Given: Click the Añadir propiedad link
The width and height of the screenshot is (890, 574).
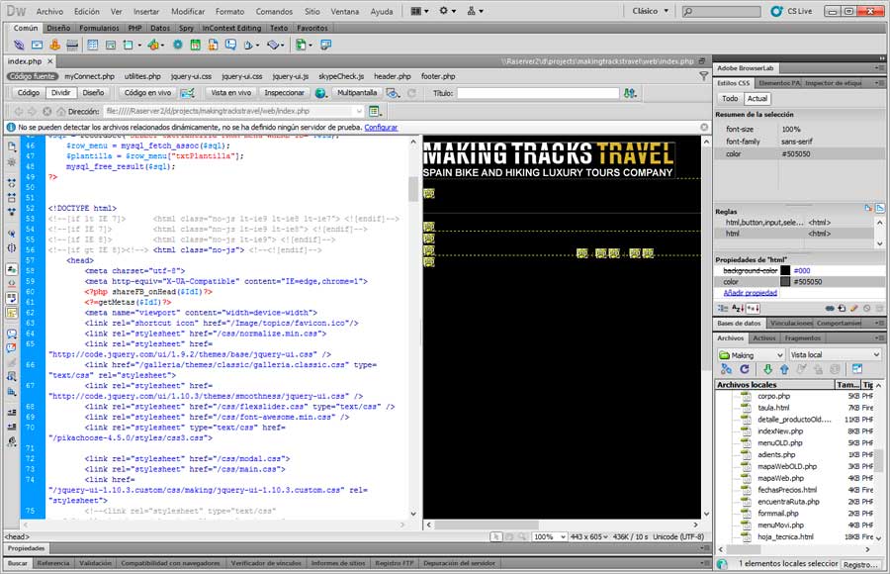Looking at the screenshot, I should click(750, 293).
